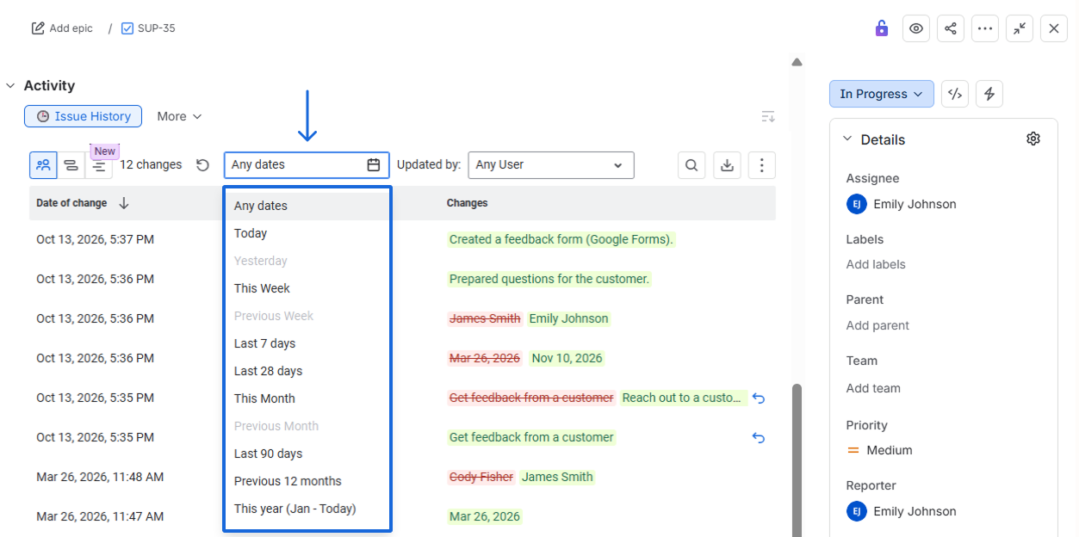
Task: Revert the 'Get feedback from a customer' creation row
Action: coord(759,437)
